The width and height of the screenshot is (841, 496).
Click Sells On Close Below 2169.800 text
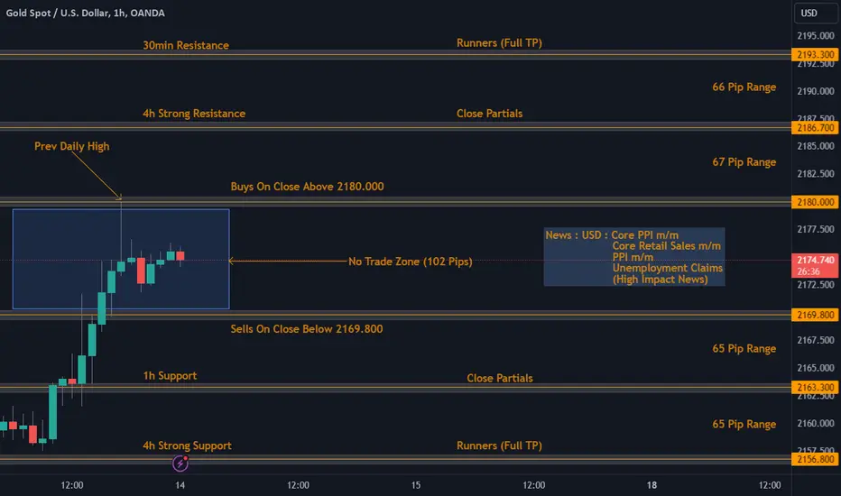[x=307, y=328]
